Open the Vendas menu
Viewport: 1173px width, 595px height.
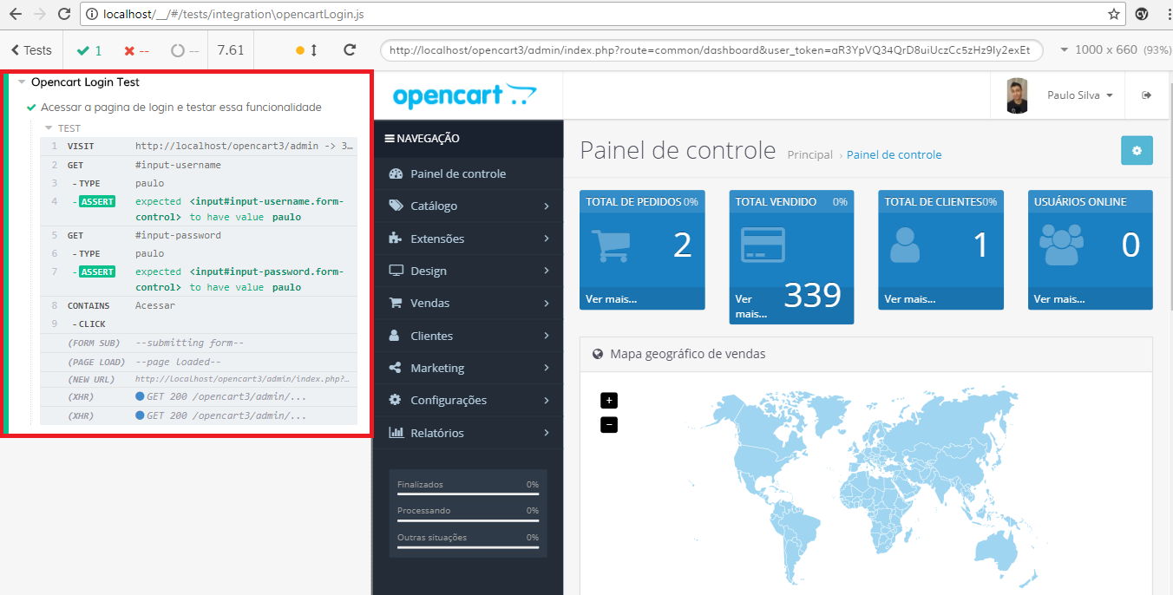coord(468,304)
